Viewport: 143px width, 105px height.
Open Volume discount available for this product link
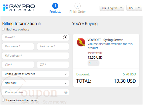[x=110, y=46]
